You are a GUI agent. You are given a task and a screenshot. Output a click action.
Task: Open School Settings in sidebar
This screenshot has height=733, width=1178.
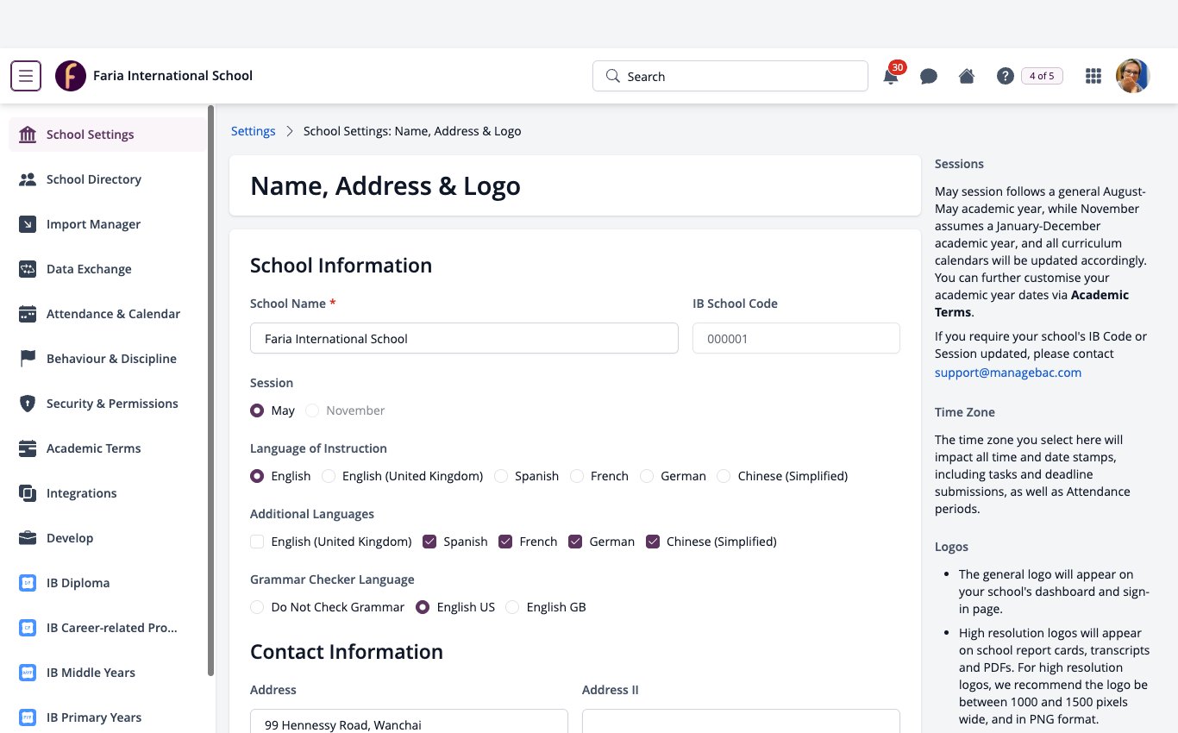click(108, 135)
